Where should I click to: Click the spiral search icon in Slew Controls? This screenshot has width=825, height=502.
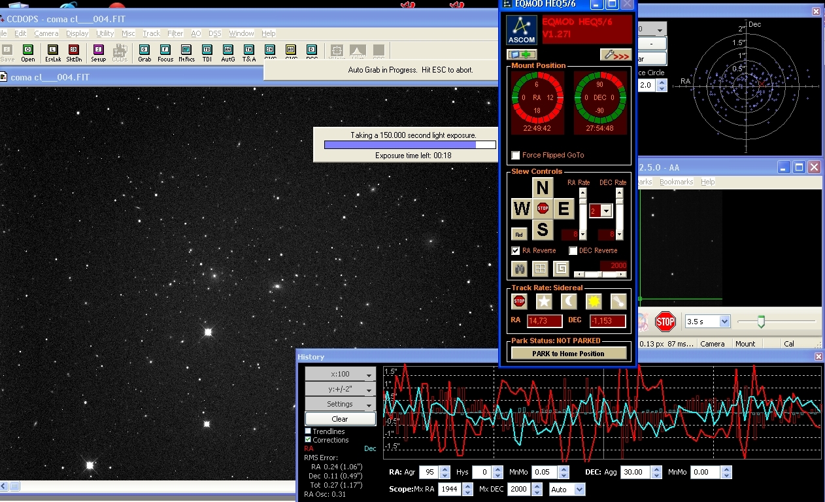pyautogui.click(x=561, y=268)
